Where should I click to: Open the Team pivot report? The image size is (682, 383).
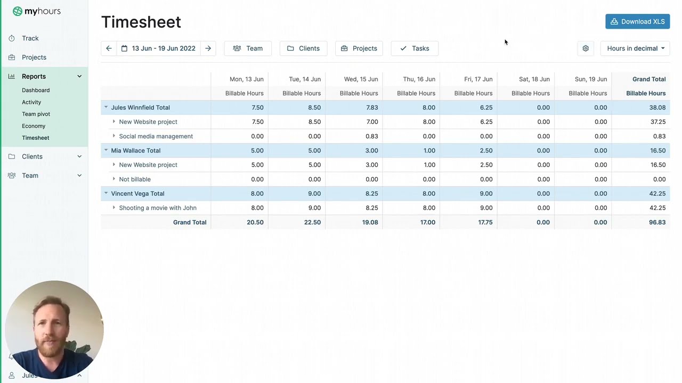(36, 114)
